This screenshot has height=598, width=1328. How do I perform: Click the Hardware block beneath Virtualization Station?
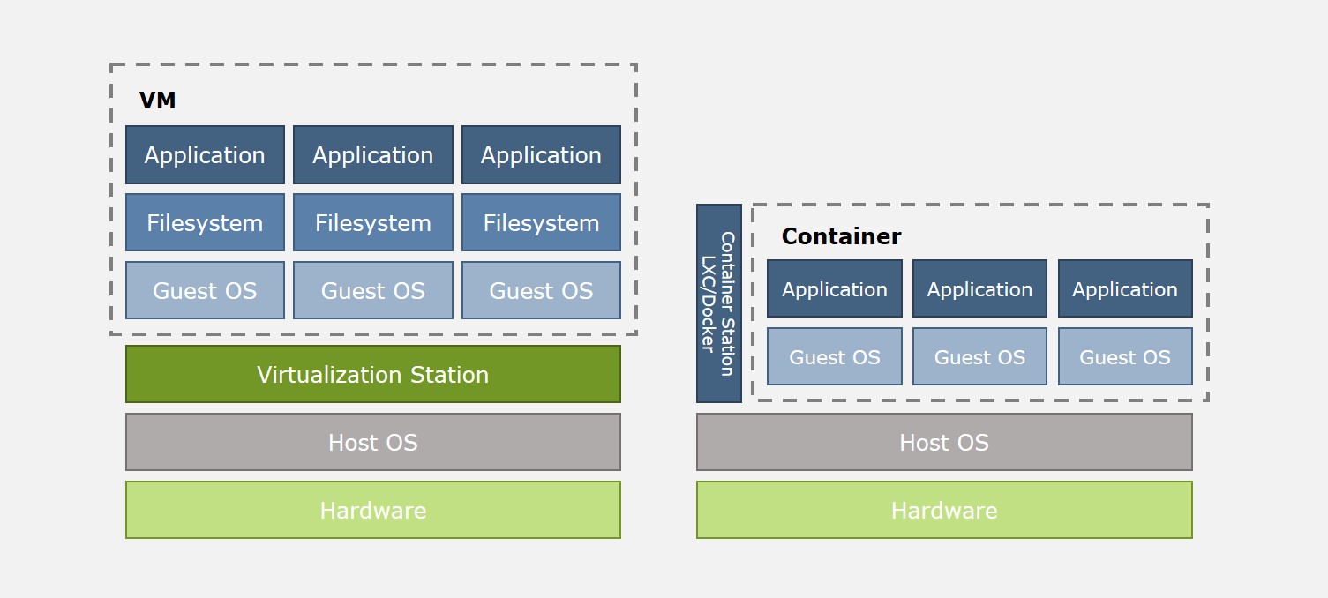coord(372,510)
